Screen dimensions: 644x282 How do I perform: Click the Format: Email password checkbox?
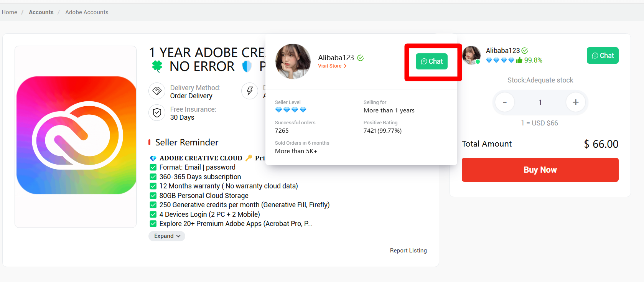tap(153, 167)
